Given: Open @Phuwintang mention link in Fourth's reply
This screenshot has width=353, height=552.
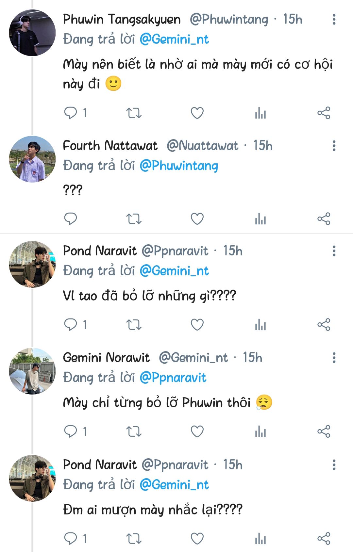Looking at the screenshot, I should [179, 166].
